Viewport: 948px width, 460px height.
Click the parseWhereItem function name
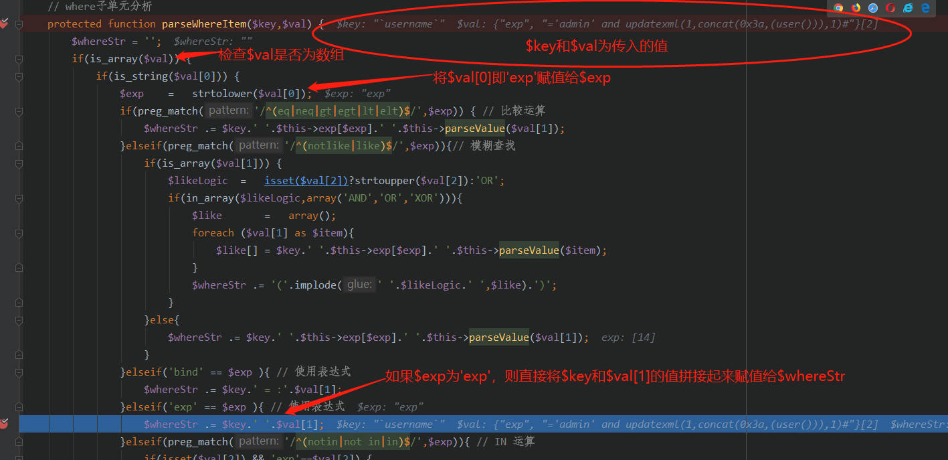204,24
